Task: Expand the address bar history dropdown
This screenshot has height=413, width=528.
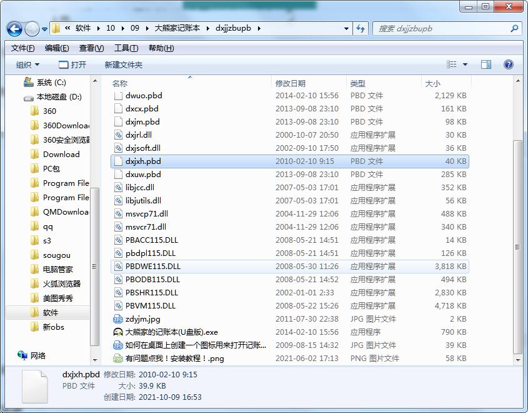Action: [346, 29]
